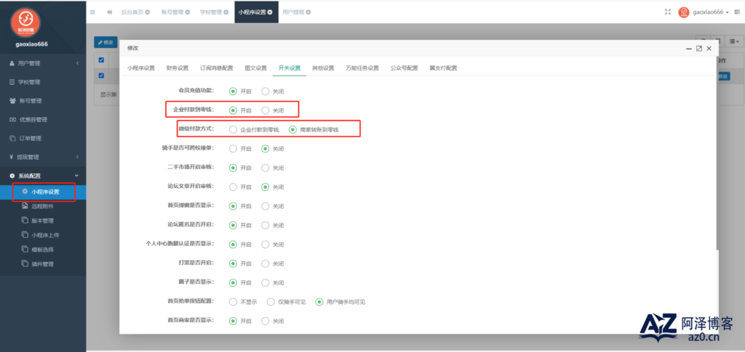
Task: Click the gear icon beside 小程序设置 in sidebar
Action: click(25, 192)
